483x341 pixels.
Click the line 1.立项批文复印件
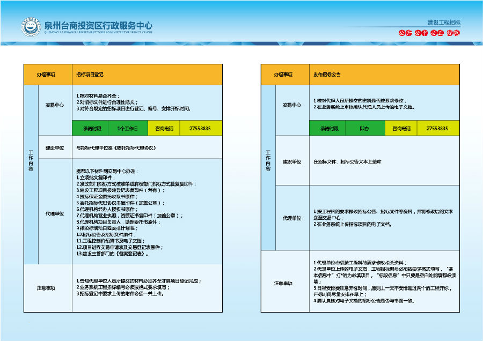point(96,177)
